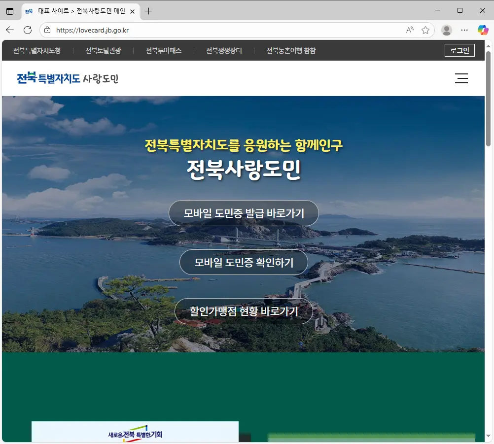494x444 pixels.
Task: Go back to the previous page
Action: (10, 30)
